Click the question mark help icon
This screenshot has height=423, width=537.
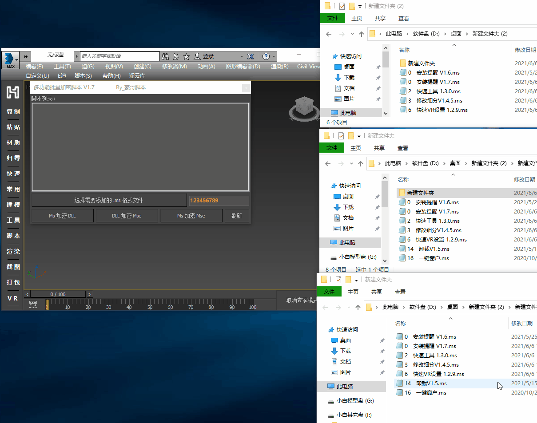click(266, 56)
